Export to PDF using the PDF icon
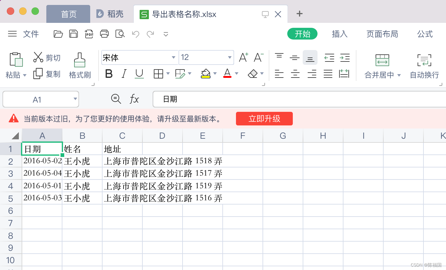 click(89, 34)
